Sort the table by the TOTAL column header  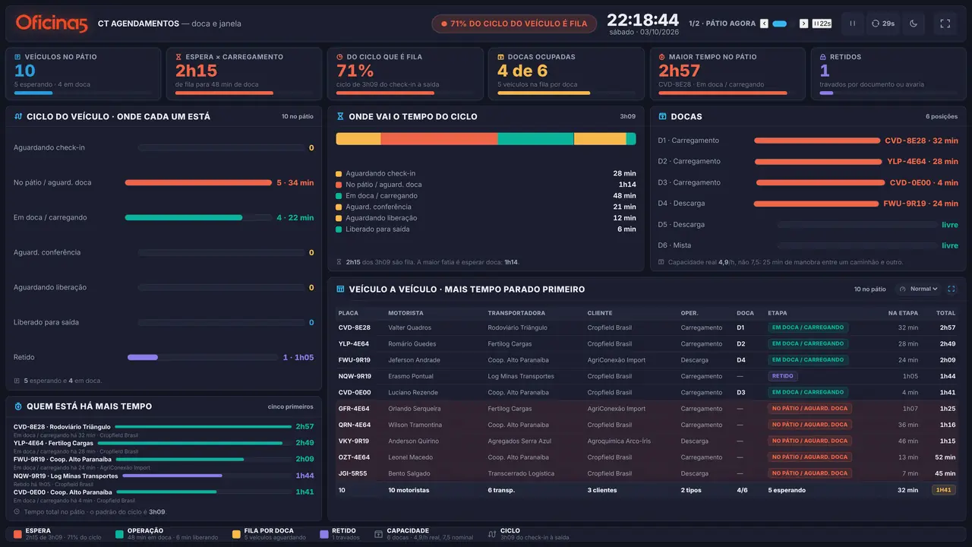tap(946, 313)
